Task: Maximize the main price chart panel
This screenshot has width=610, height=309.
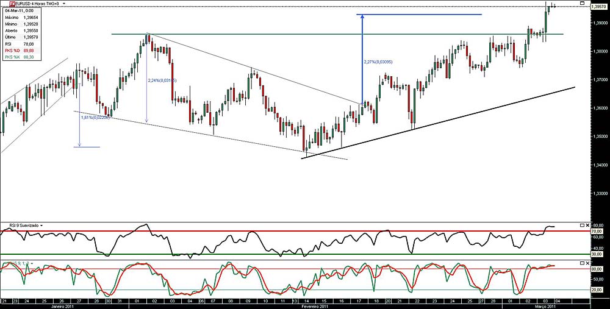Action: point(582,3)
